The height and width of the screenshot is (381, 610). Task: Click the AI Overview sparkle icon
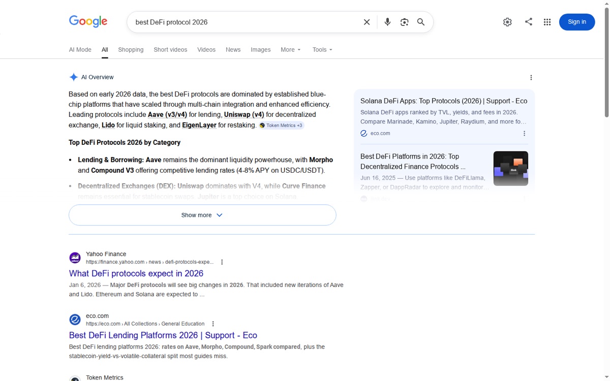74,77
